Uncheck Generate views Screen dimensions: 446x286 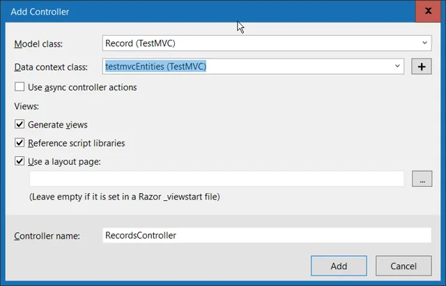(20, 124)
